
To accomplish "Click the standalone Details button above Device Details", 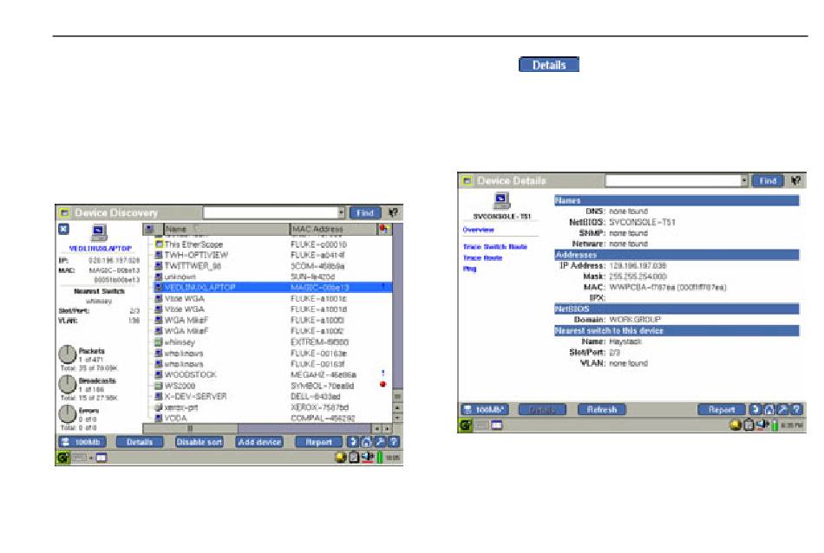I will [x=548, y=65].
